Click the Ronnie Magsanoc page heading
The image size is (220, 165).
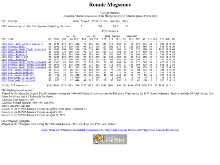[110, 4]
